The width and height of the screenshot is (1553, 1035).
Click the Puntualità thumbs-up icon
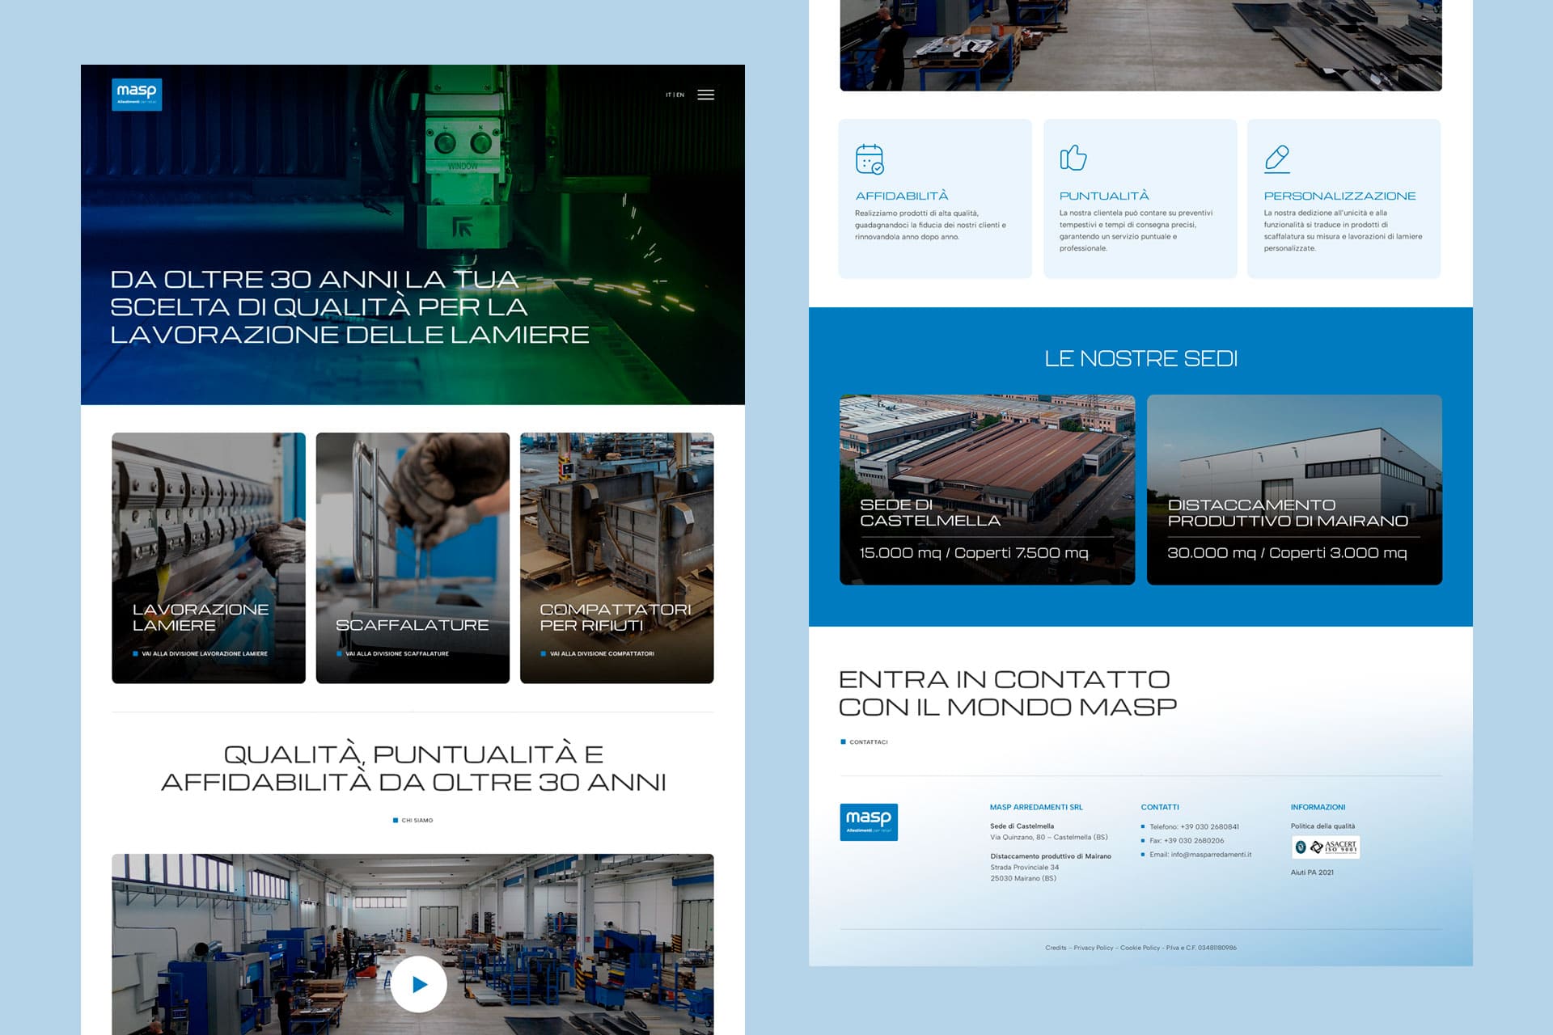point(1073,158)
